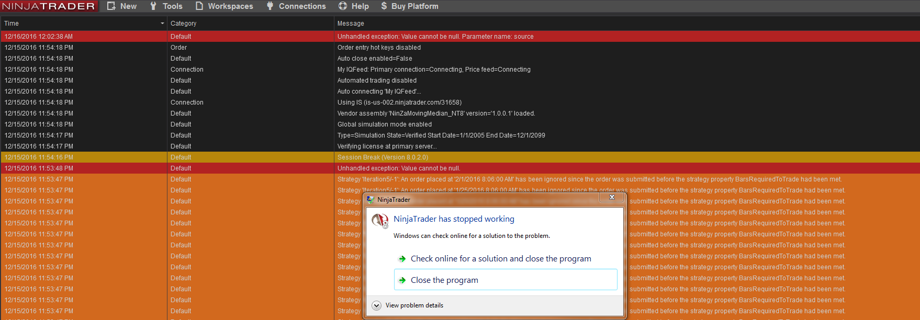Sort the log by the Time column header
This screenshot has height=320, width=920.
click(x=84, y=24)
